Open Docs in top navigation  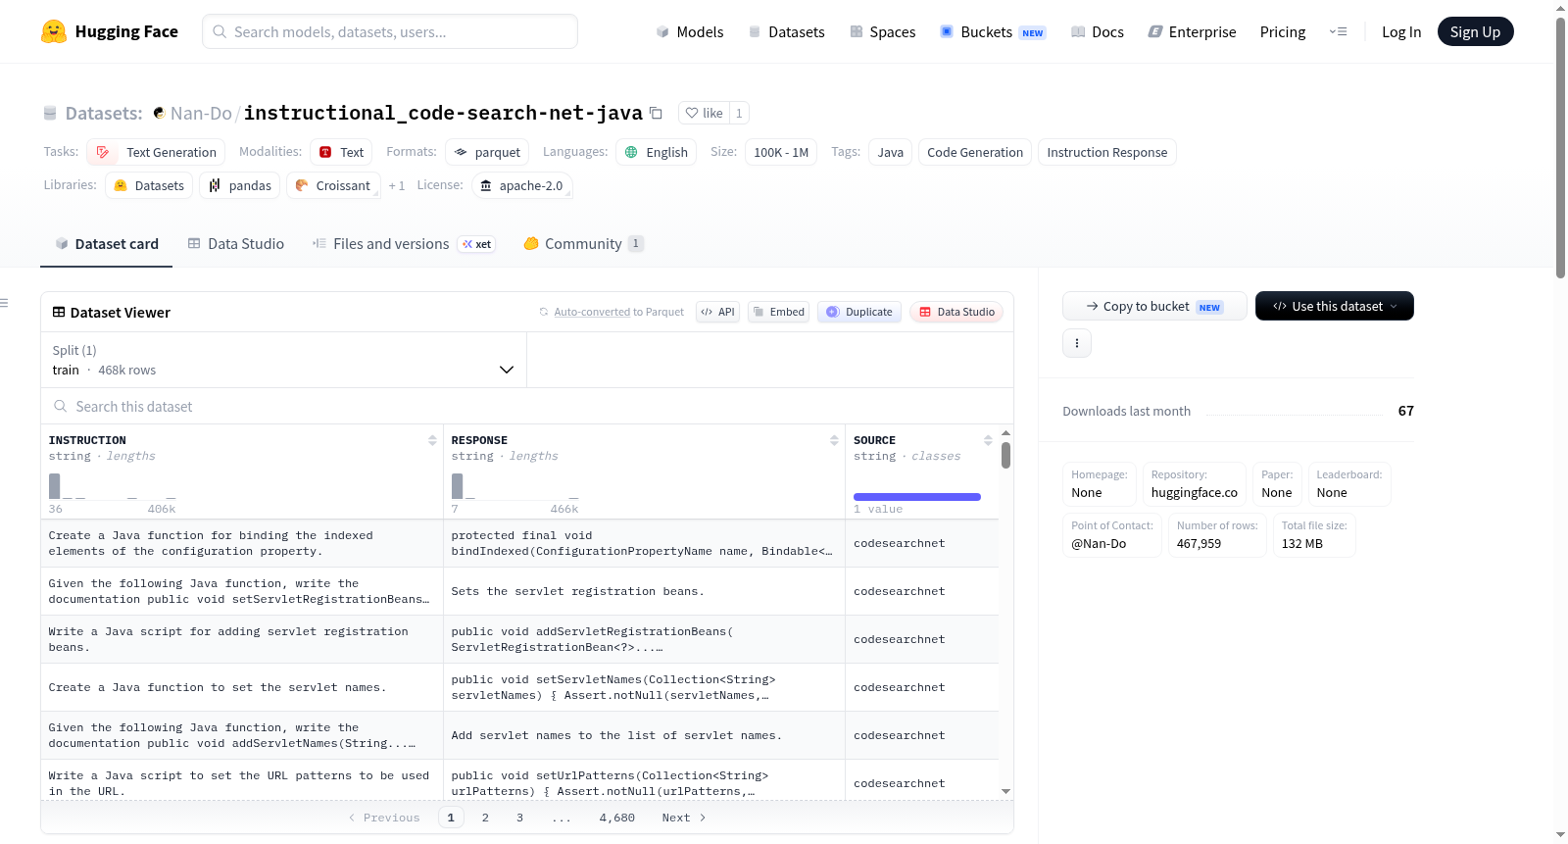click(x=1097, y=31)
